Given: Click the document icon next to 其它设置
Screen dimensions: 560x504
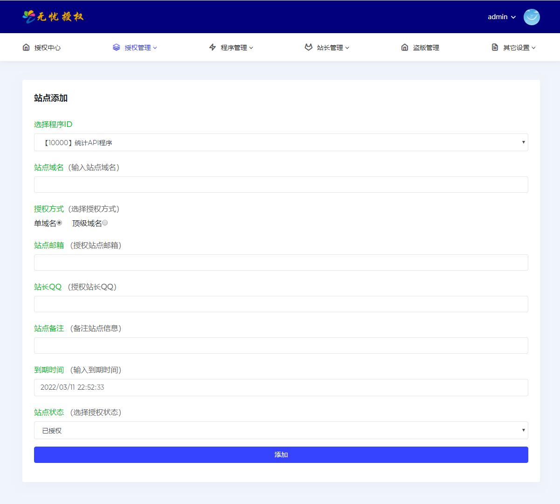Looking at the screenshot, I should (494, 47).
